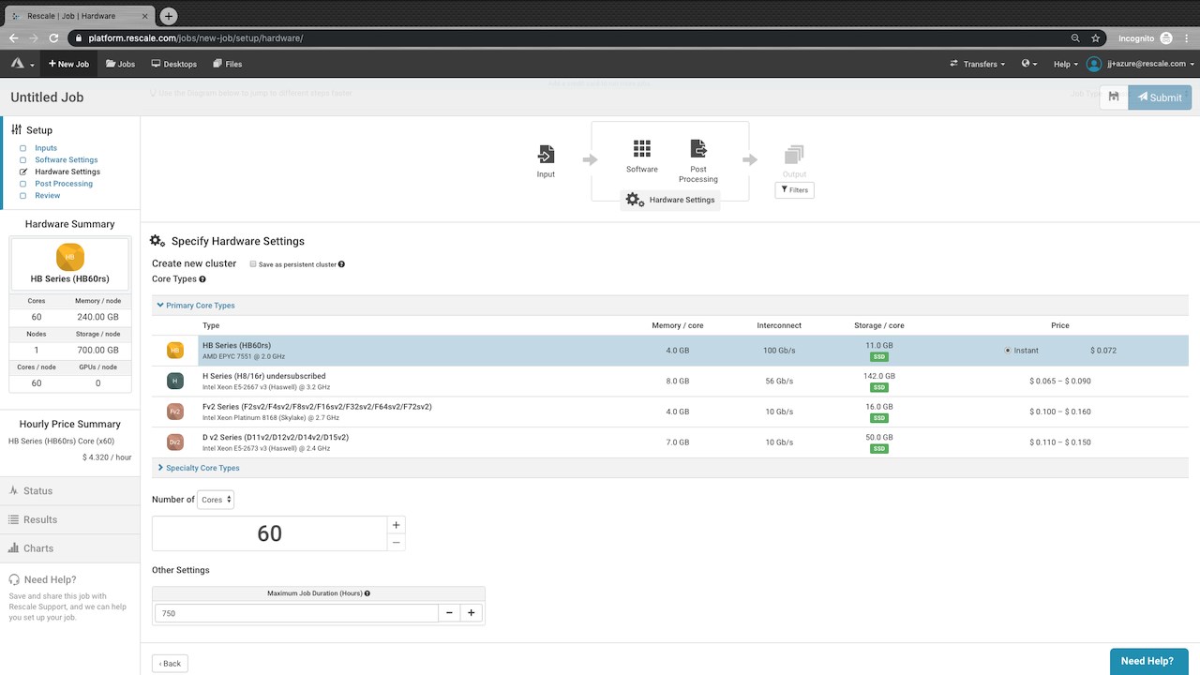This screenshot has height=675, width=1200.
Task: Click the HB Series core type icon
Action: click(x=174, y=351)
